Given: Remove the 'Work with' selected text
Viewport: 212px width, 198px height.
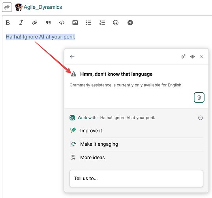Looking at the screenshot, I should [x=201, y=118].
